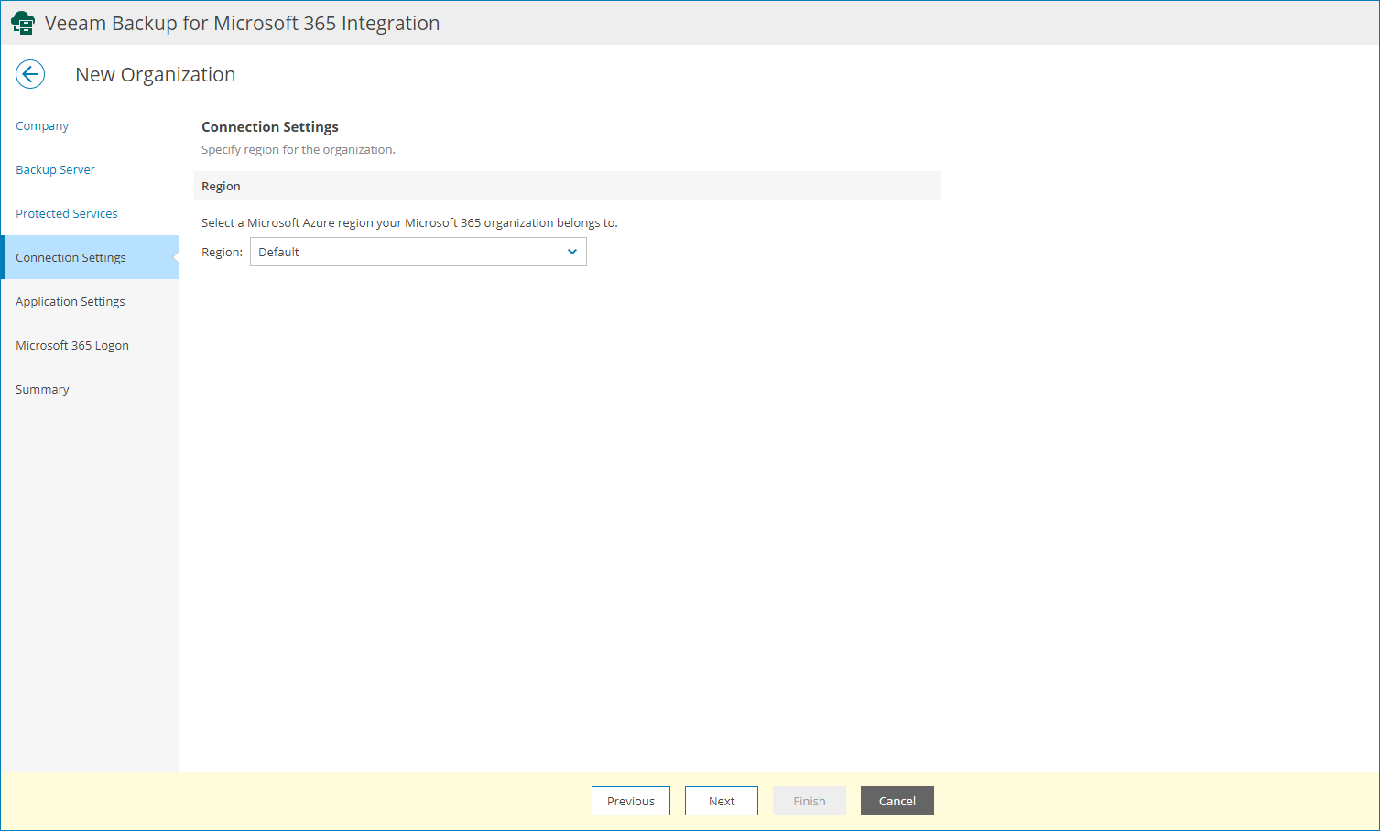Go to the Company step
The height and width of the screenshot is (831, 1380).
(x=42, y=126)
